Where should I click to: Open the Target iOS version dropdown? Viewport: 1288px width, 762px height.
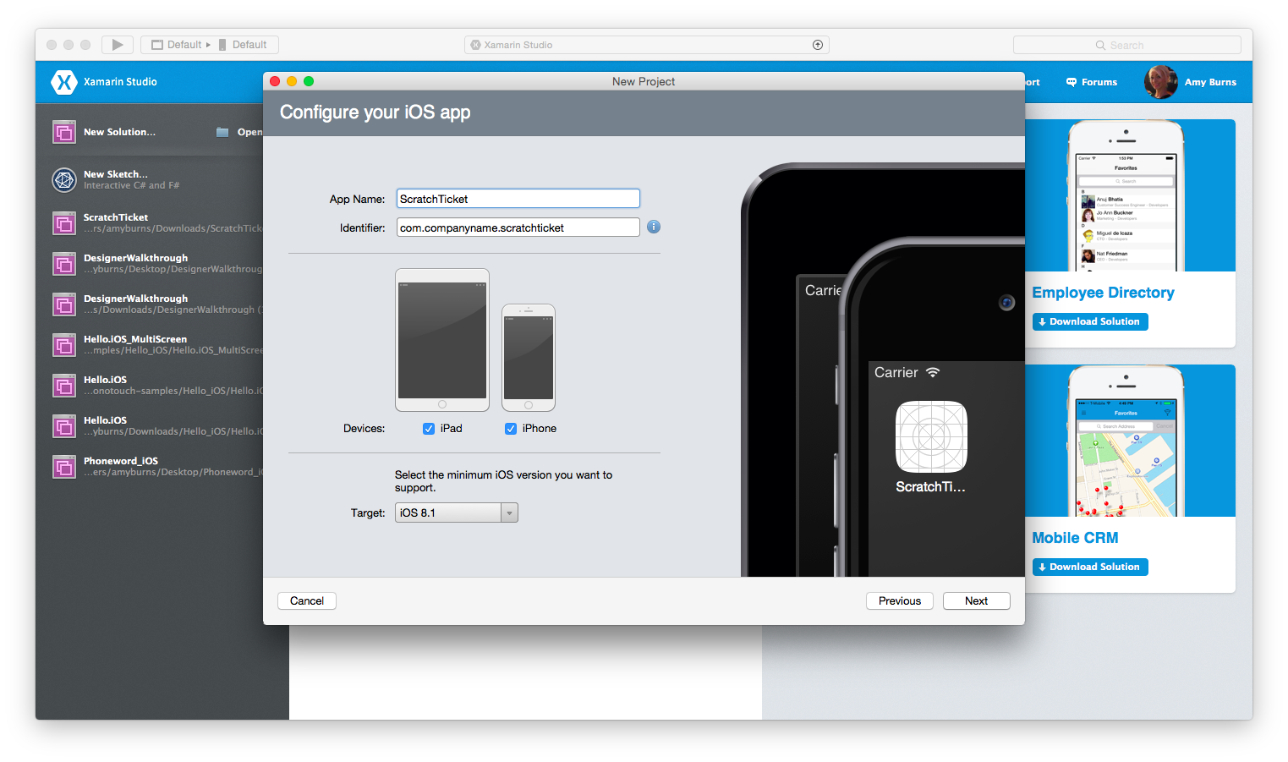(457, 513)
